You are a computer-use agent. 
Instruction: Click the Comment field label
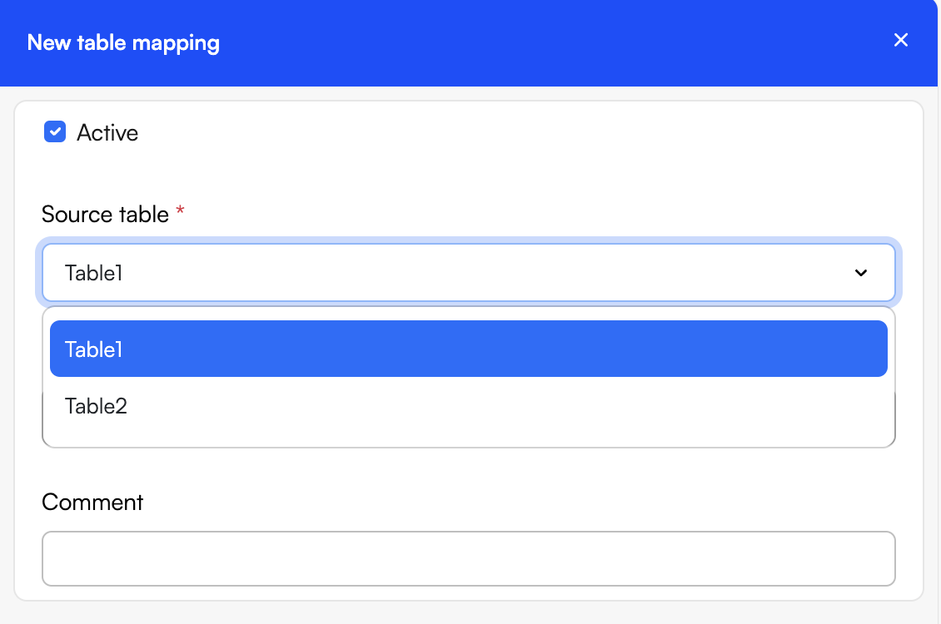pos(92,503)
